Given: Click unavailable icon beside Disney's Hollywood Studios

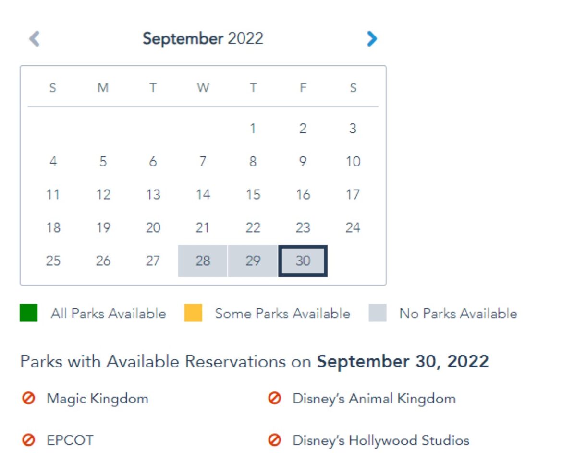Looking at the screenshot, I should 274,440.
